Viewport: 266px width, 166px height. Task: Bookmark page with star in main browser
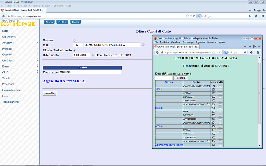point(187,16)
